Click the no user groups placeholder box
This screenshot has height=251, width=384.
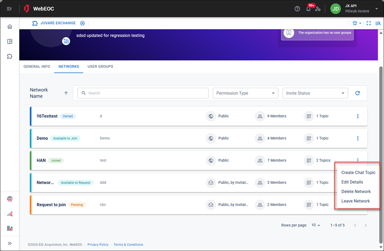[x=317, y=33]
